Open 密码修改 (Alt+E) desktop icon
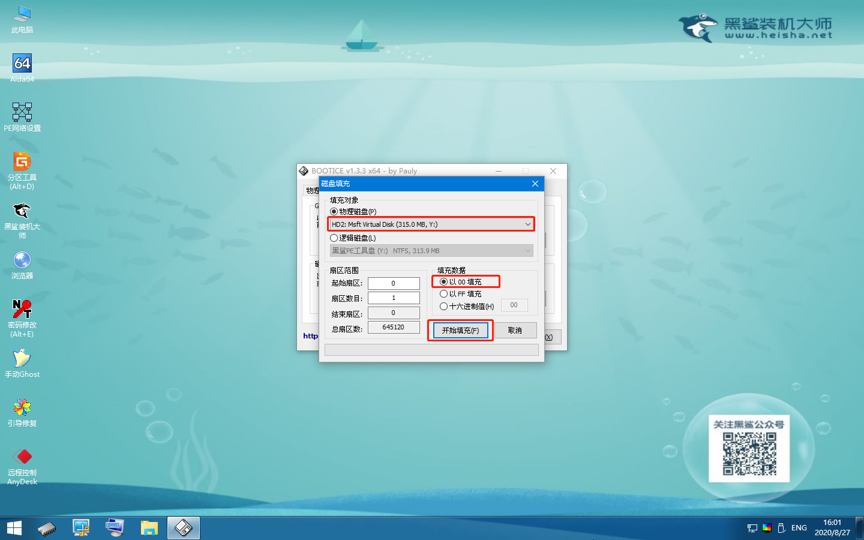The height and width of the screenshot is (540, 864). (22, 319)
